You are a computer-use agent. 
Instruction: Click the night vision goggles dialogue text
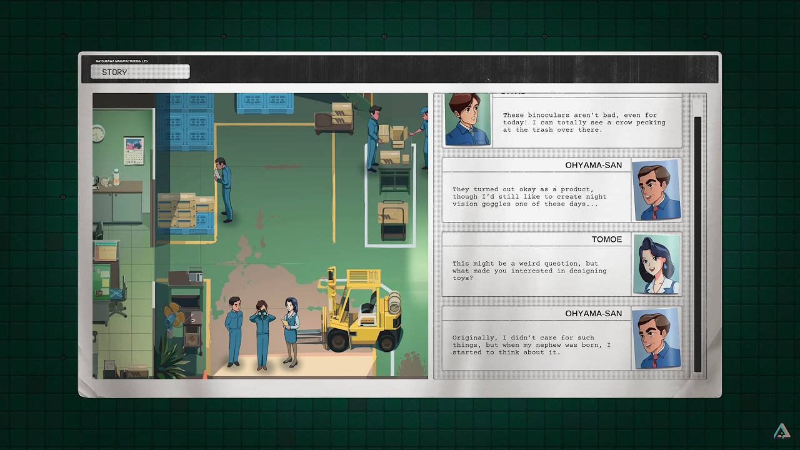(529, 197)
